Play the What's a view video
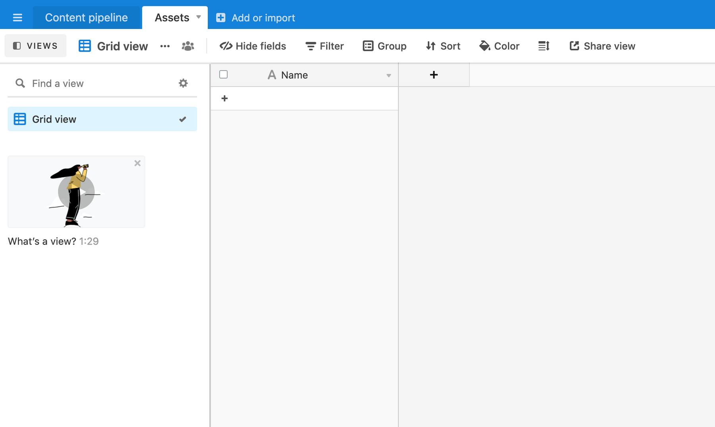This screenshot has height=427, width=715. 76,192
